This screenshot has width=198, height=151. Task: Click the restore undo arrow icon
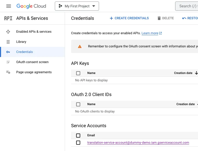pyautogui.click(x=184, y=18)
